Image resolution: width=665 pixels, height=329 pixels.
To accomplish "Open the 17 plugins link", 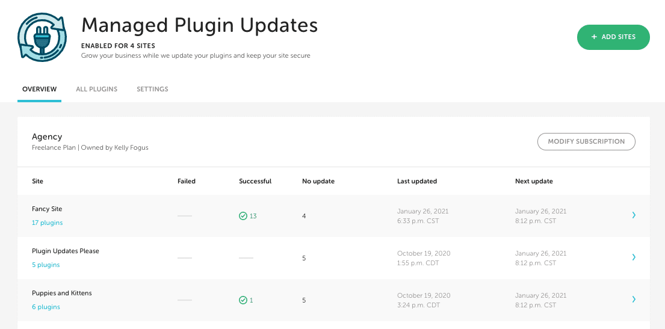I will (47, 223).
